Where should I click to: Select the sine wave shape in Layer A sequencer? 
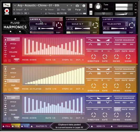(x=90, y=40)
